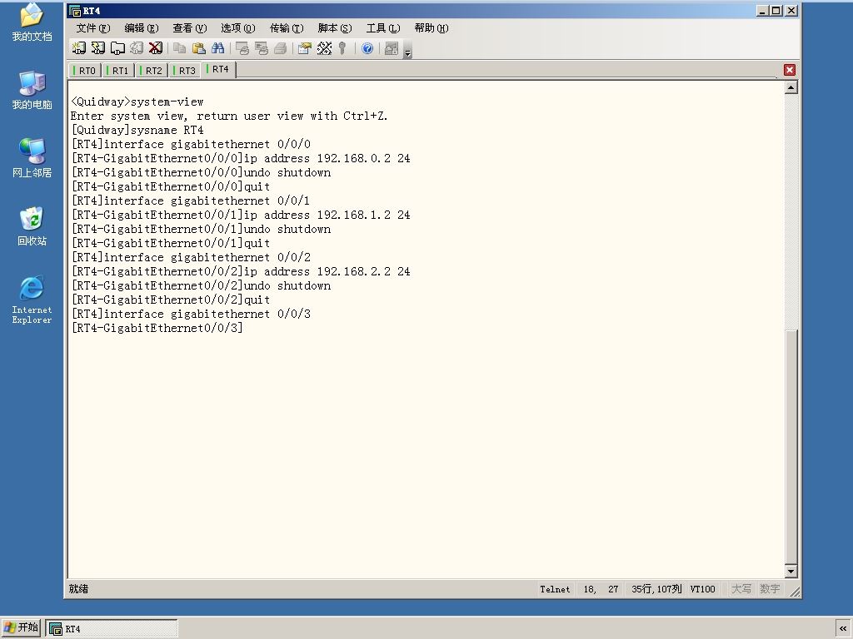This screenshot has height=639, width=853.
Task: Click the text 'ip address 192.168.0.2 24'
Action: pyautogui.click(x=327, y=158)
